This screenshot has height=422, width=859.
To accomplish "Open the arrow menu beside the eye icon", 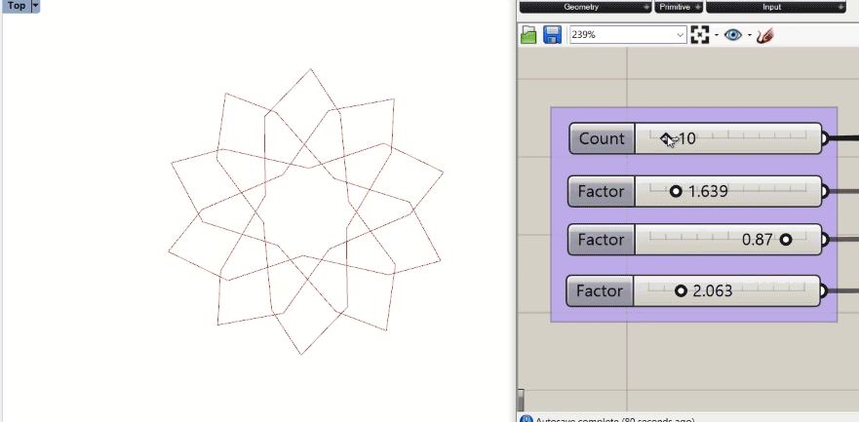I will tap(750, 36).
